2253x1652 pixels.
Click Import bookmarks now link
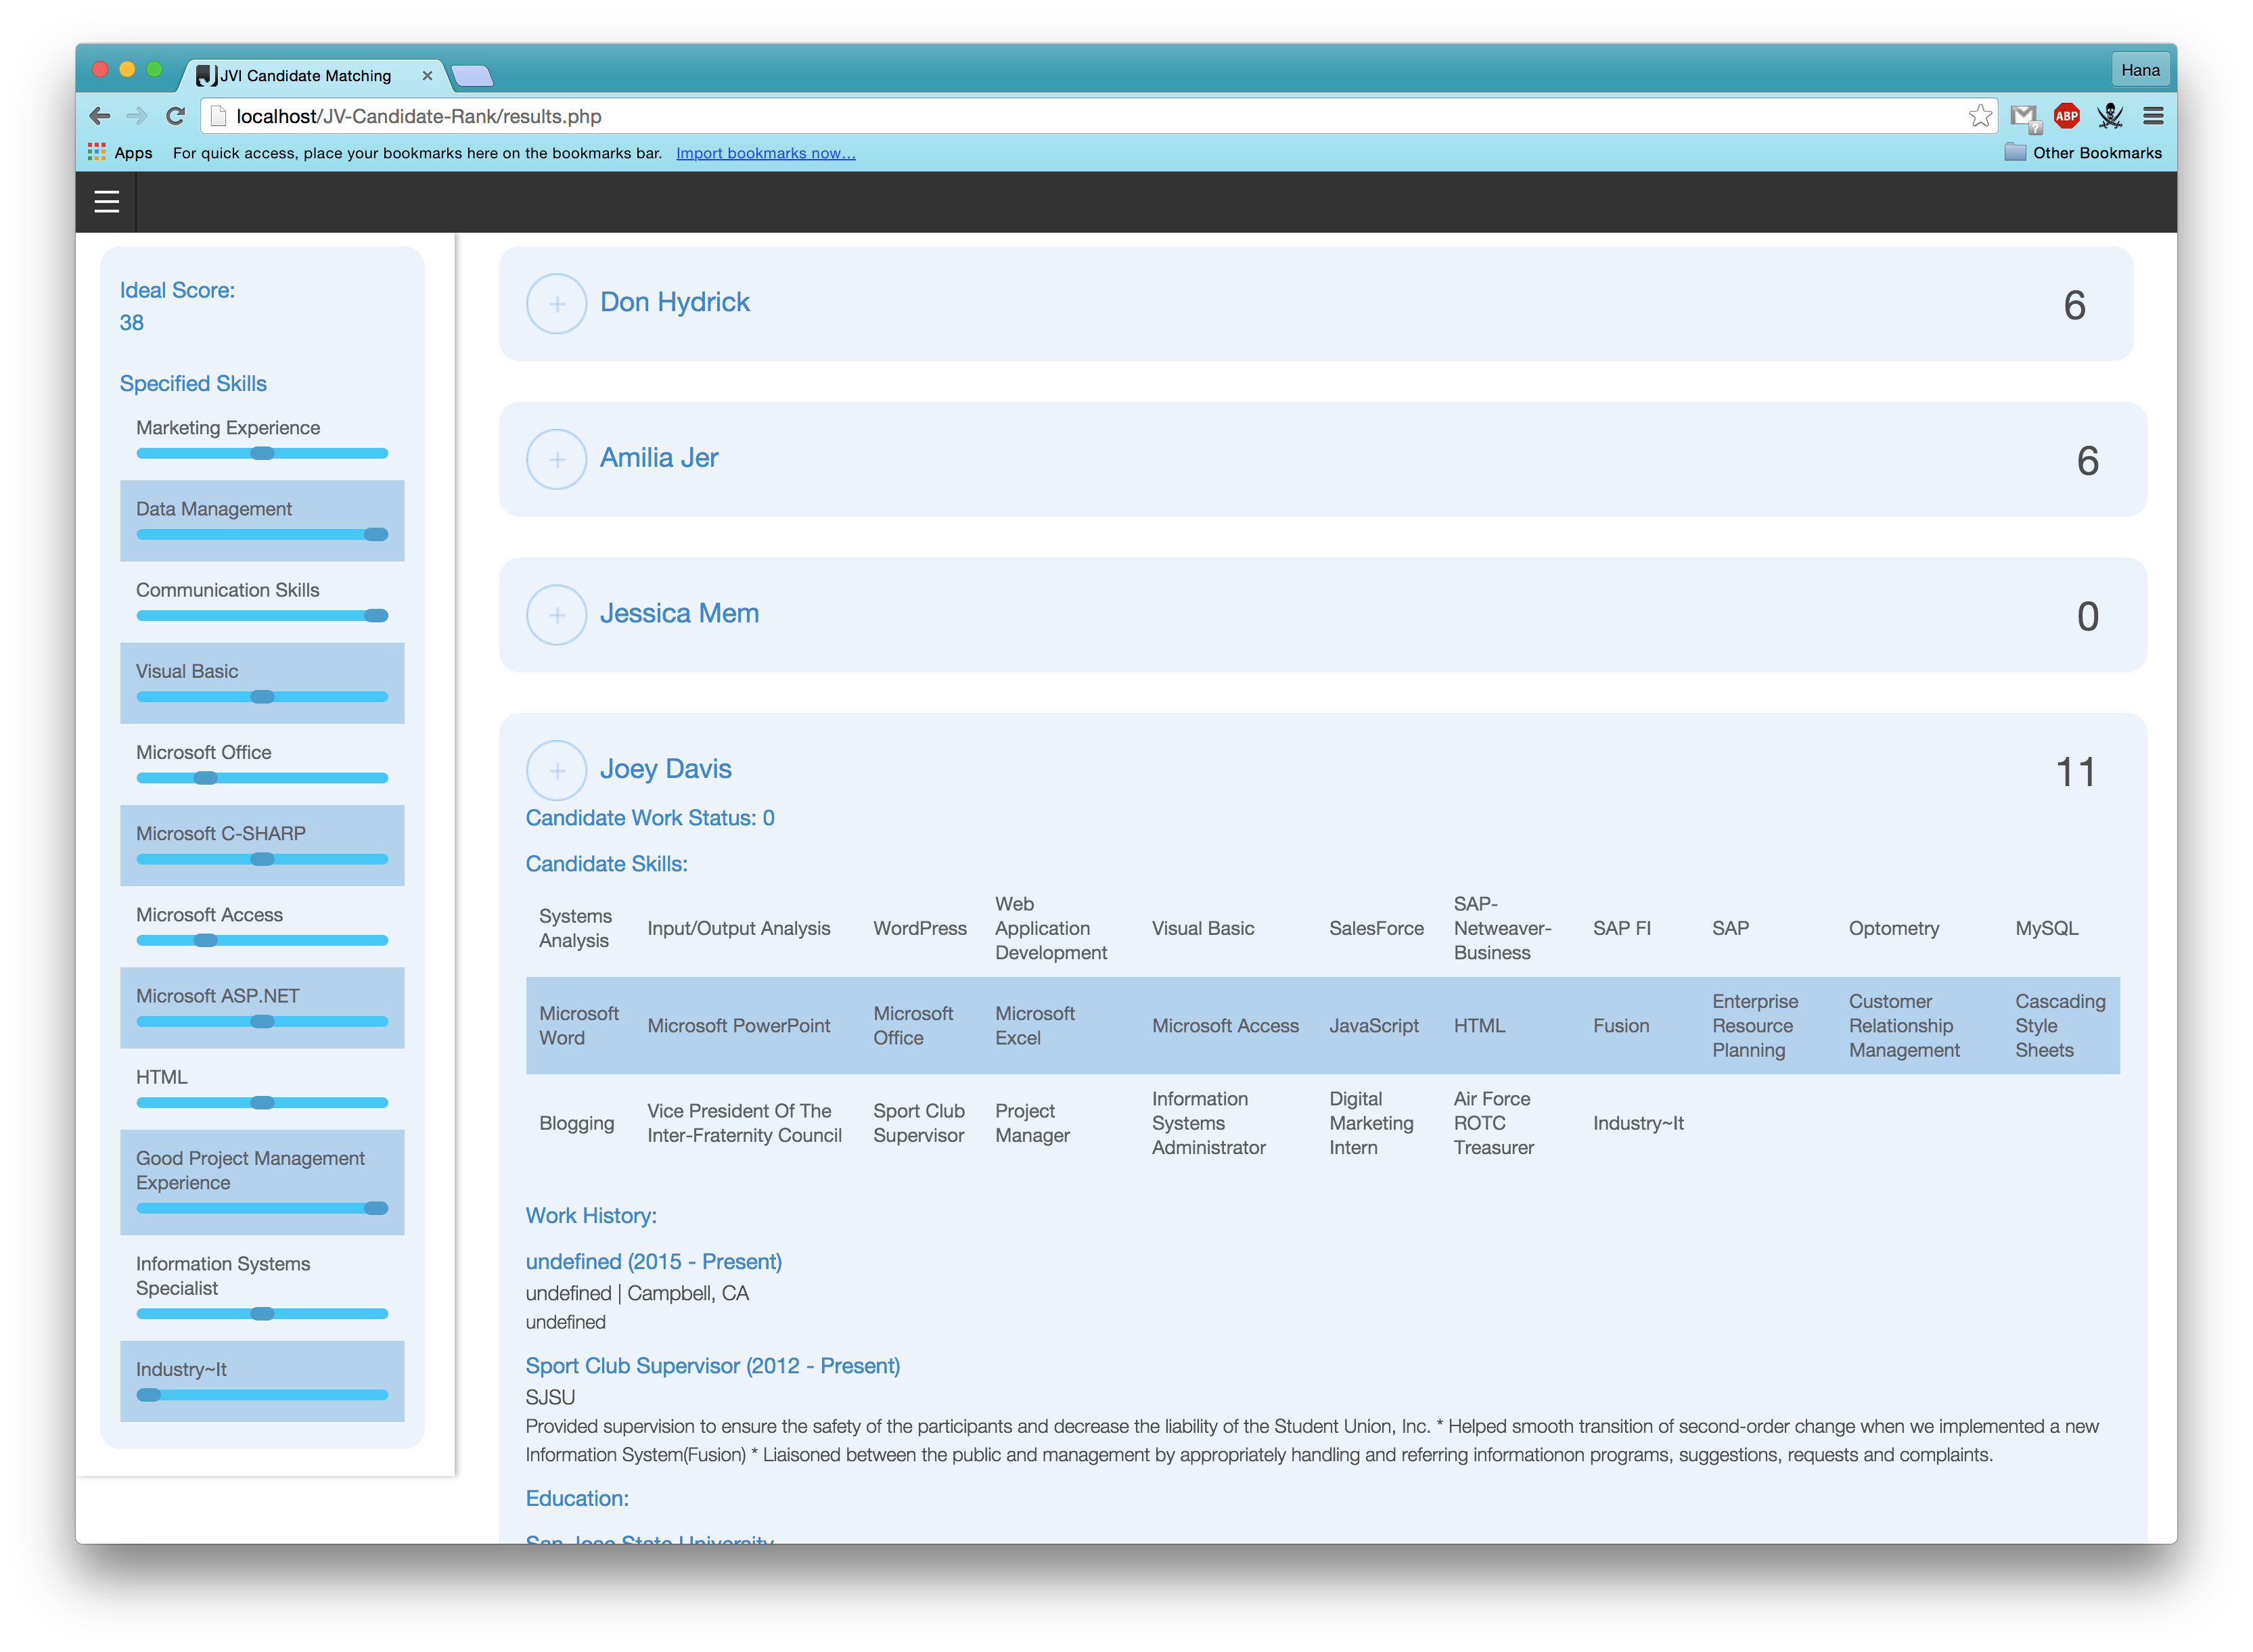coord(765,153)
